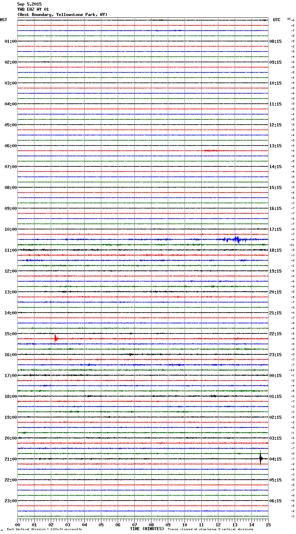Viewport: 296px width, 534px height.
Task: Click the '15:00' MST time label
Action: (11, 333)
